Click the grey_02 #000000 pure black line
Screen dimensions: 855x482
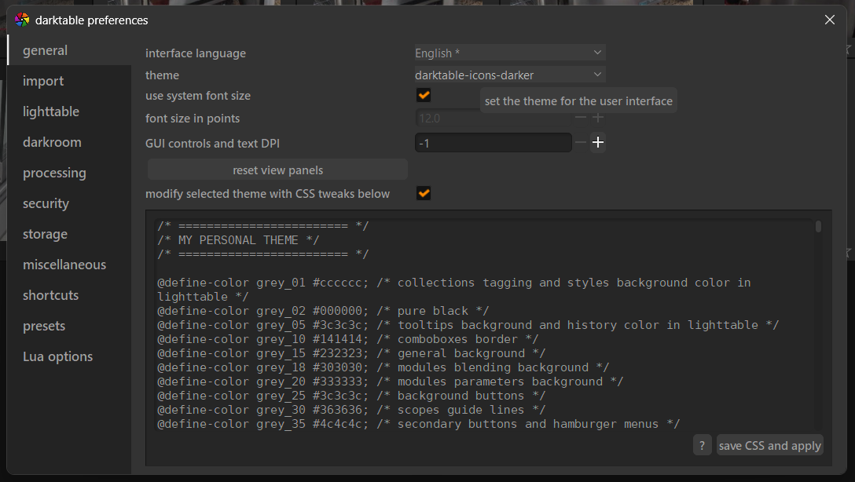pyautogui.click(x=323, y=311)
